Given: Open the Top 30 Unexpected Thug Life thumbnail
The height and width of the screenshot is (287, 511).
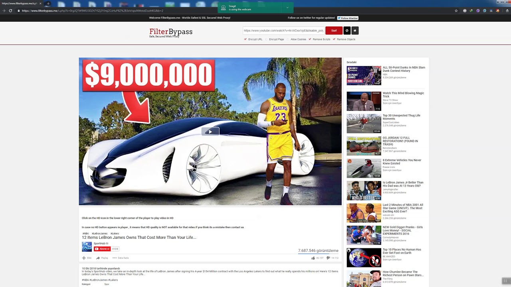Looking at the screenshot, I should pos(364,124).
